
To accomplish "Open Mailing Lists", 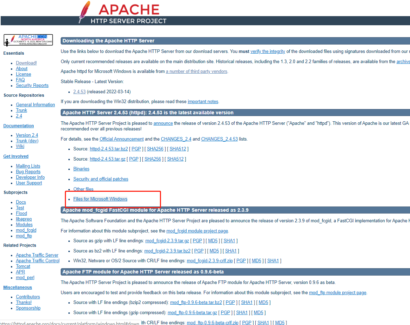I will point(28,166).
